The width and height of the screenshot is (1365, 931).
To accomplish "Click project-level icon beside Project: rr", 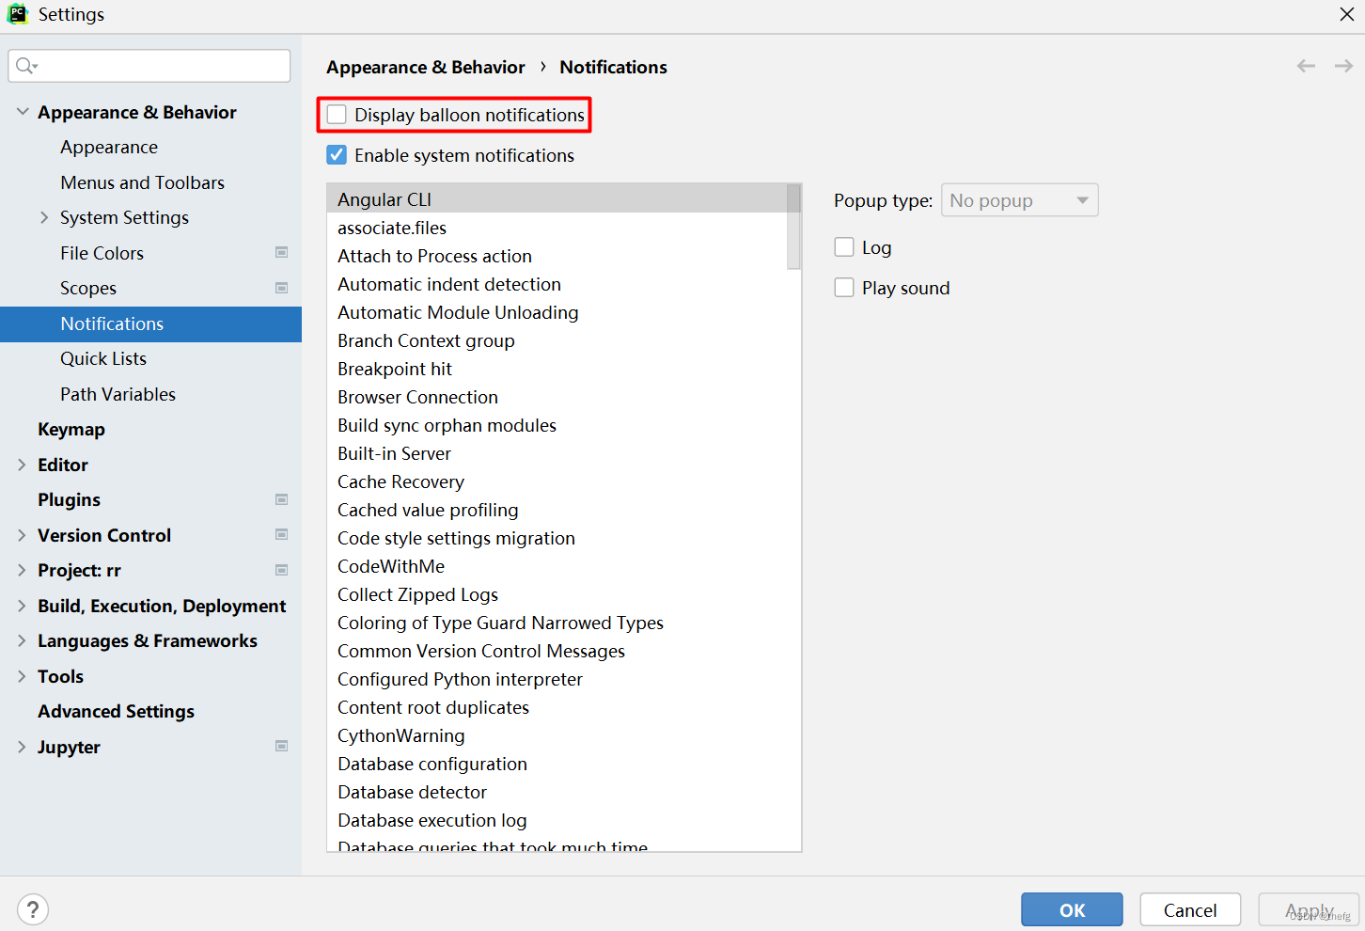I will 281,570.
